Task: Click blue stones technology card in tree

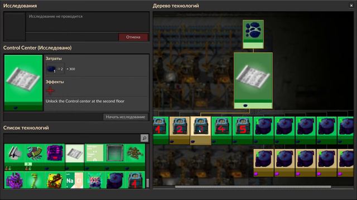Action: point(253,34)
